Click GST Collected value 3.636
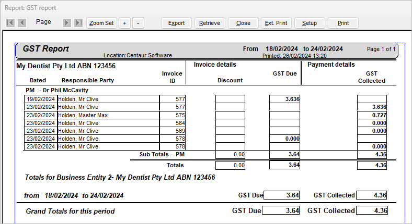412x224 pixels. pos(372,107)
